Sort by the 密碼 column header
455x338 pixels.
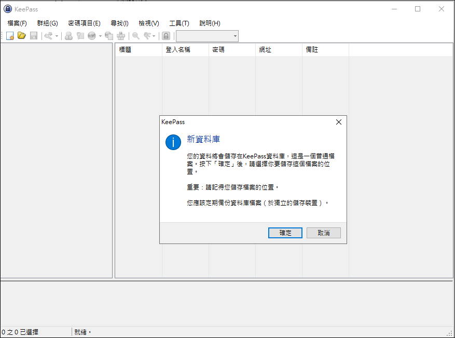[232, 50]
